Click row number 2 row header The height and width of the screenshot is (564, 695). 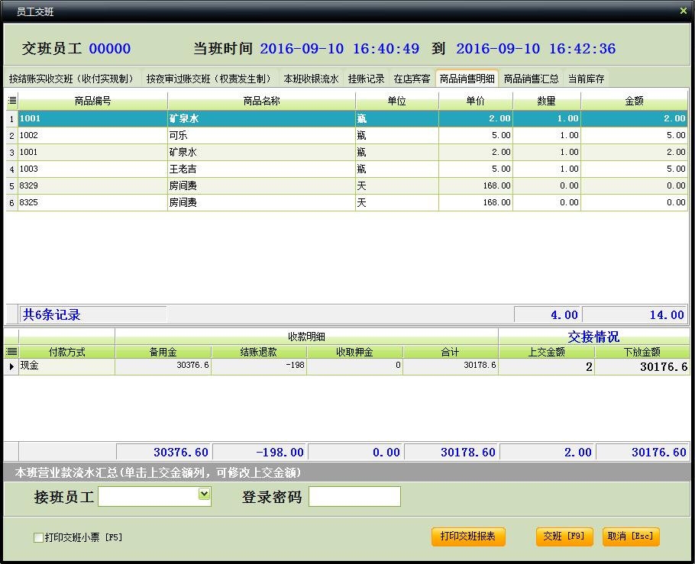pos(12,136)
